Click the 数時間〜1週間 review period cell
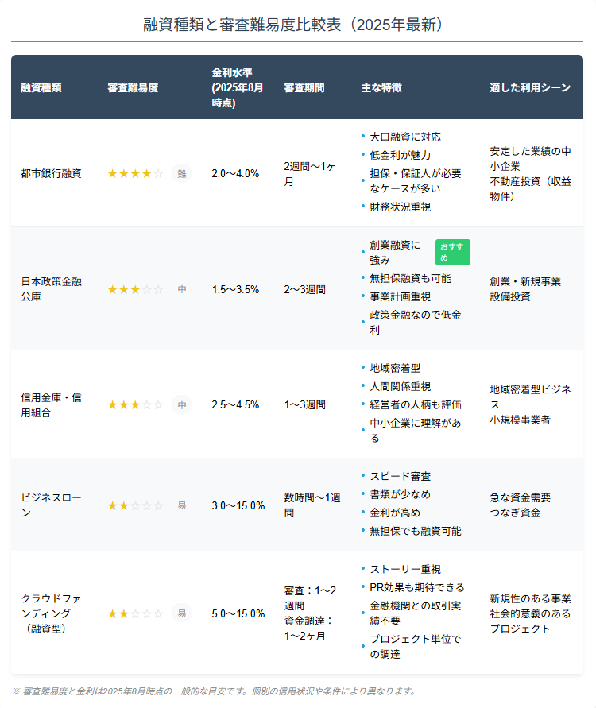Viewport: 596px width, 708px height. [312, 505]
